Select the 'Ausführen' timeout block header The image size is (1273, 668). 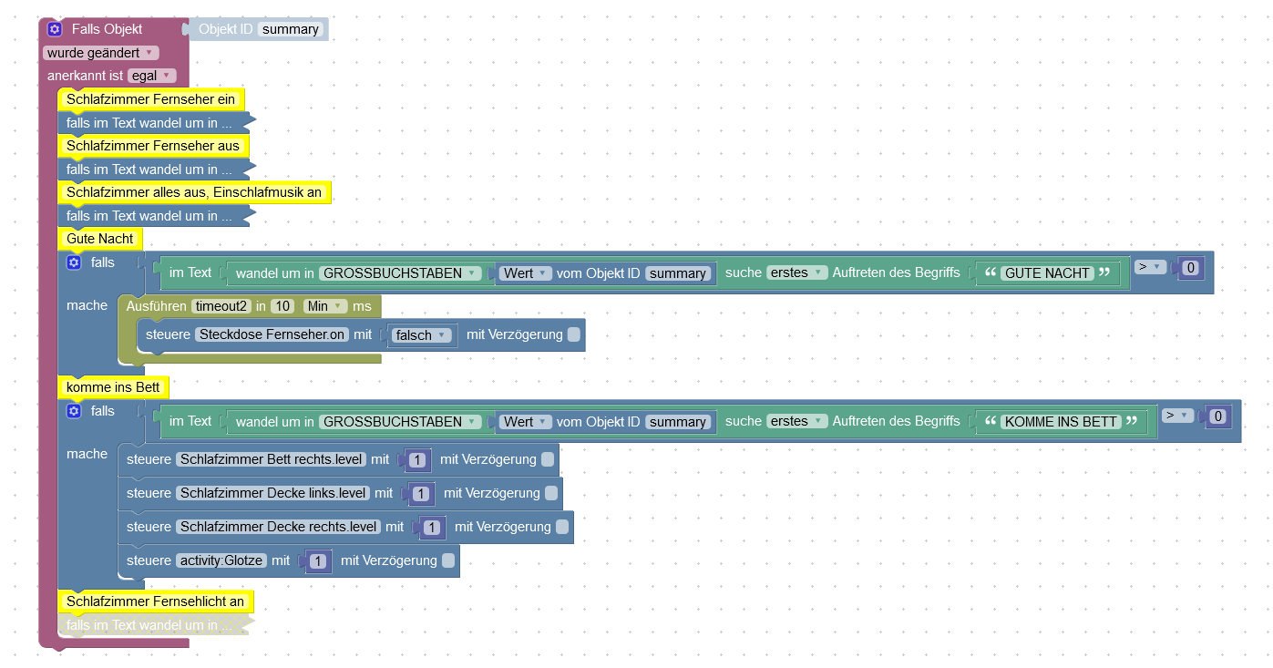click(156, 306)
